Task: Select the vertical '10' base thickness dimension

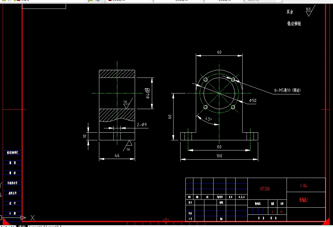Action: (85, 136)
